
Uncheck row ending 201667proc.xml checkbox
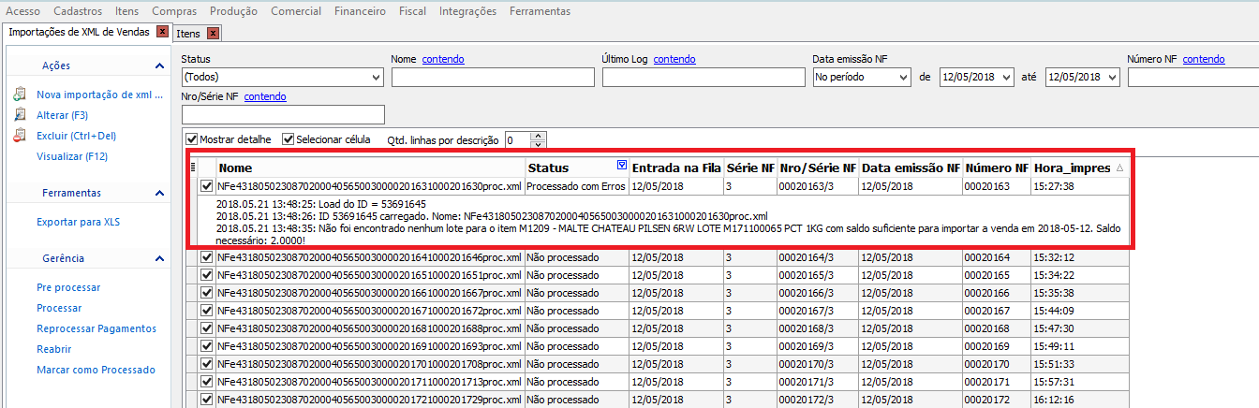coord(206,293)
